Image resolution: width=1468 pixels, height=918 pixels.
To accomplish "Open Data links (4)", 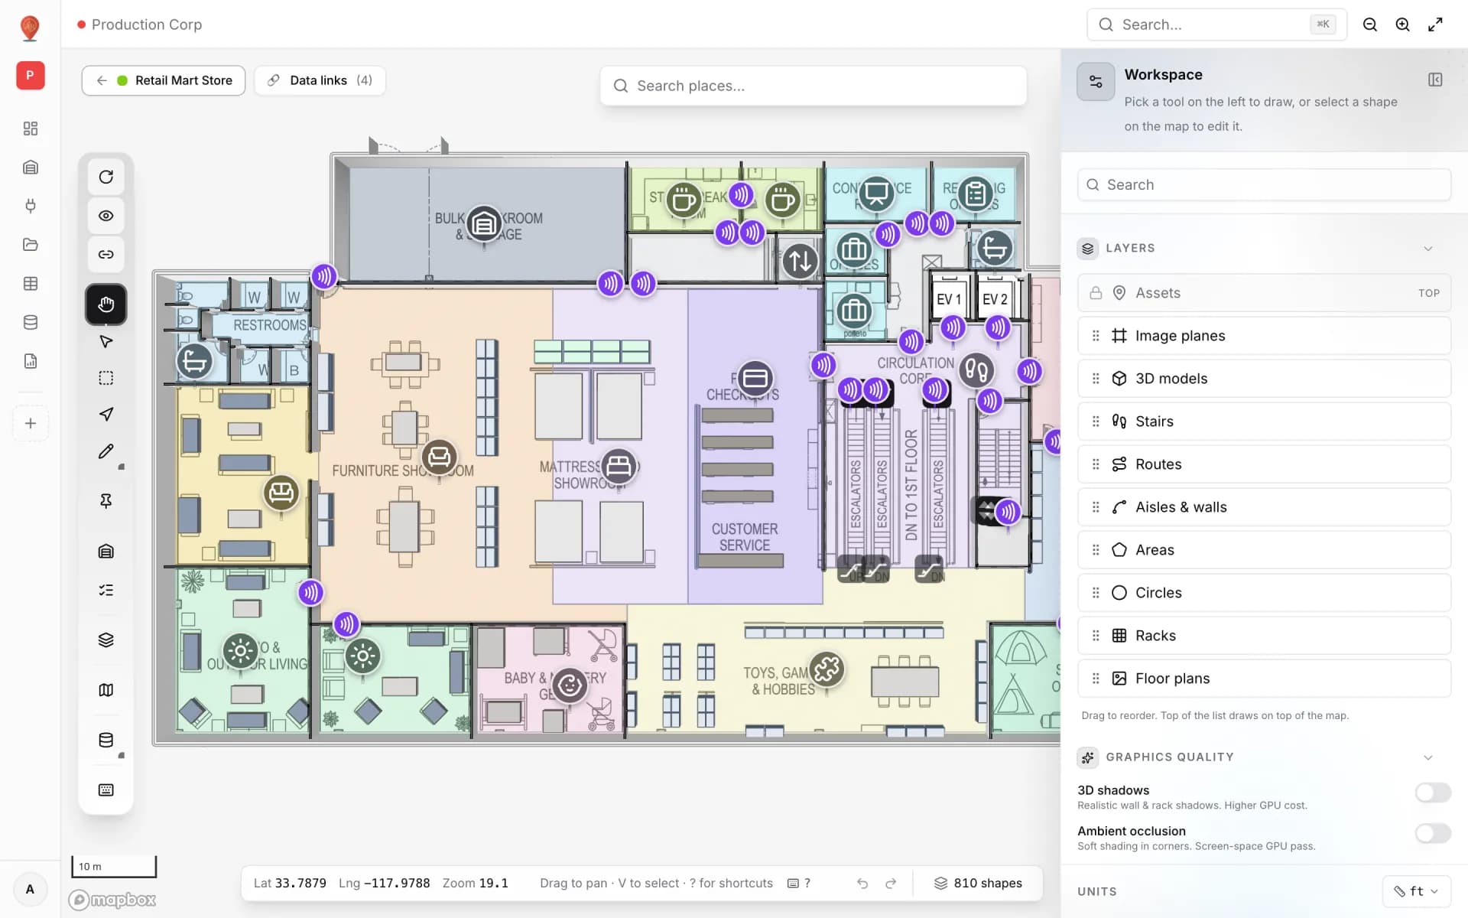I will coord(320,80).
